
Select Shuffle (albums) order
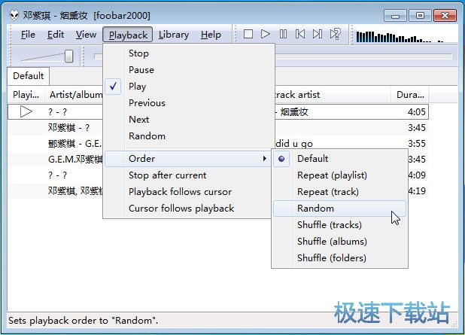point(339,242)
